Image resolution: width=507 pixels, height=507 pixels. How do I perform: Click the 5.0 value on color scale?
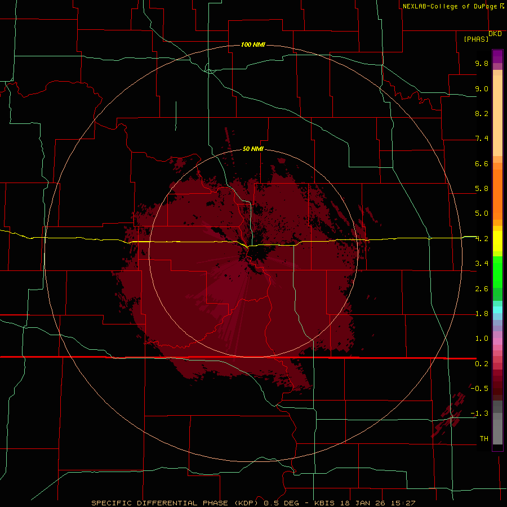point(482,214)
